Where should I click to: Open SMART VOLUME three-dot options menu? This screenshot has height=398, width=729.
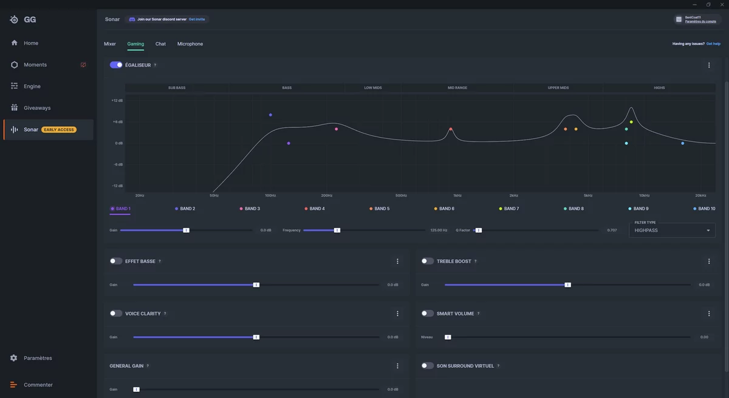(x=709, y=314)
